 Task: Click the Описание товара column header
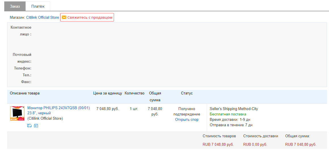pos(25,93)
